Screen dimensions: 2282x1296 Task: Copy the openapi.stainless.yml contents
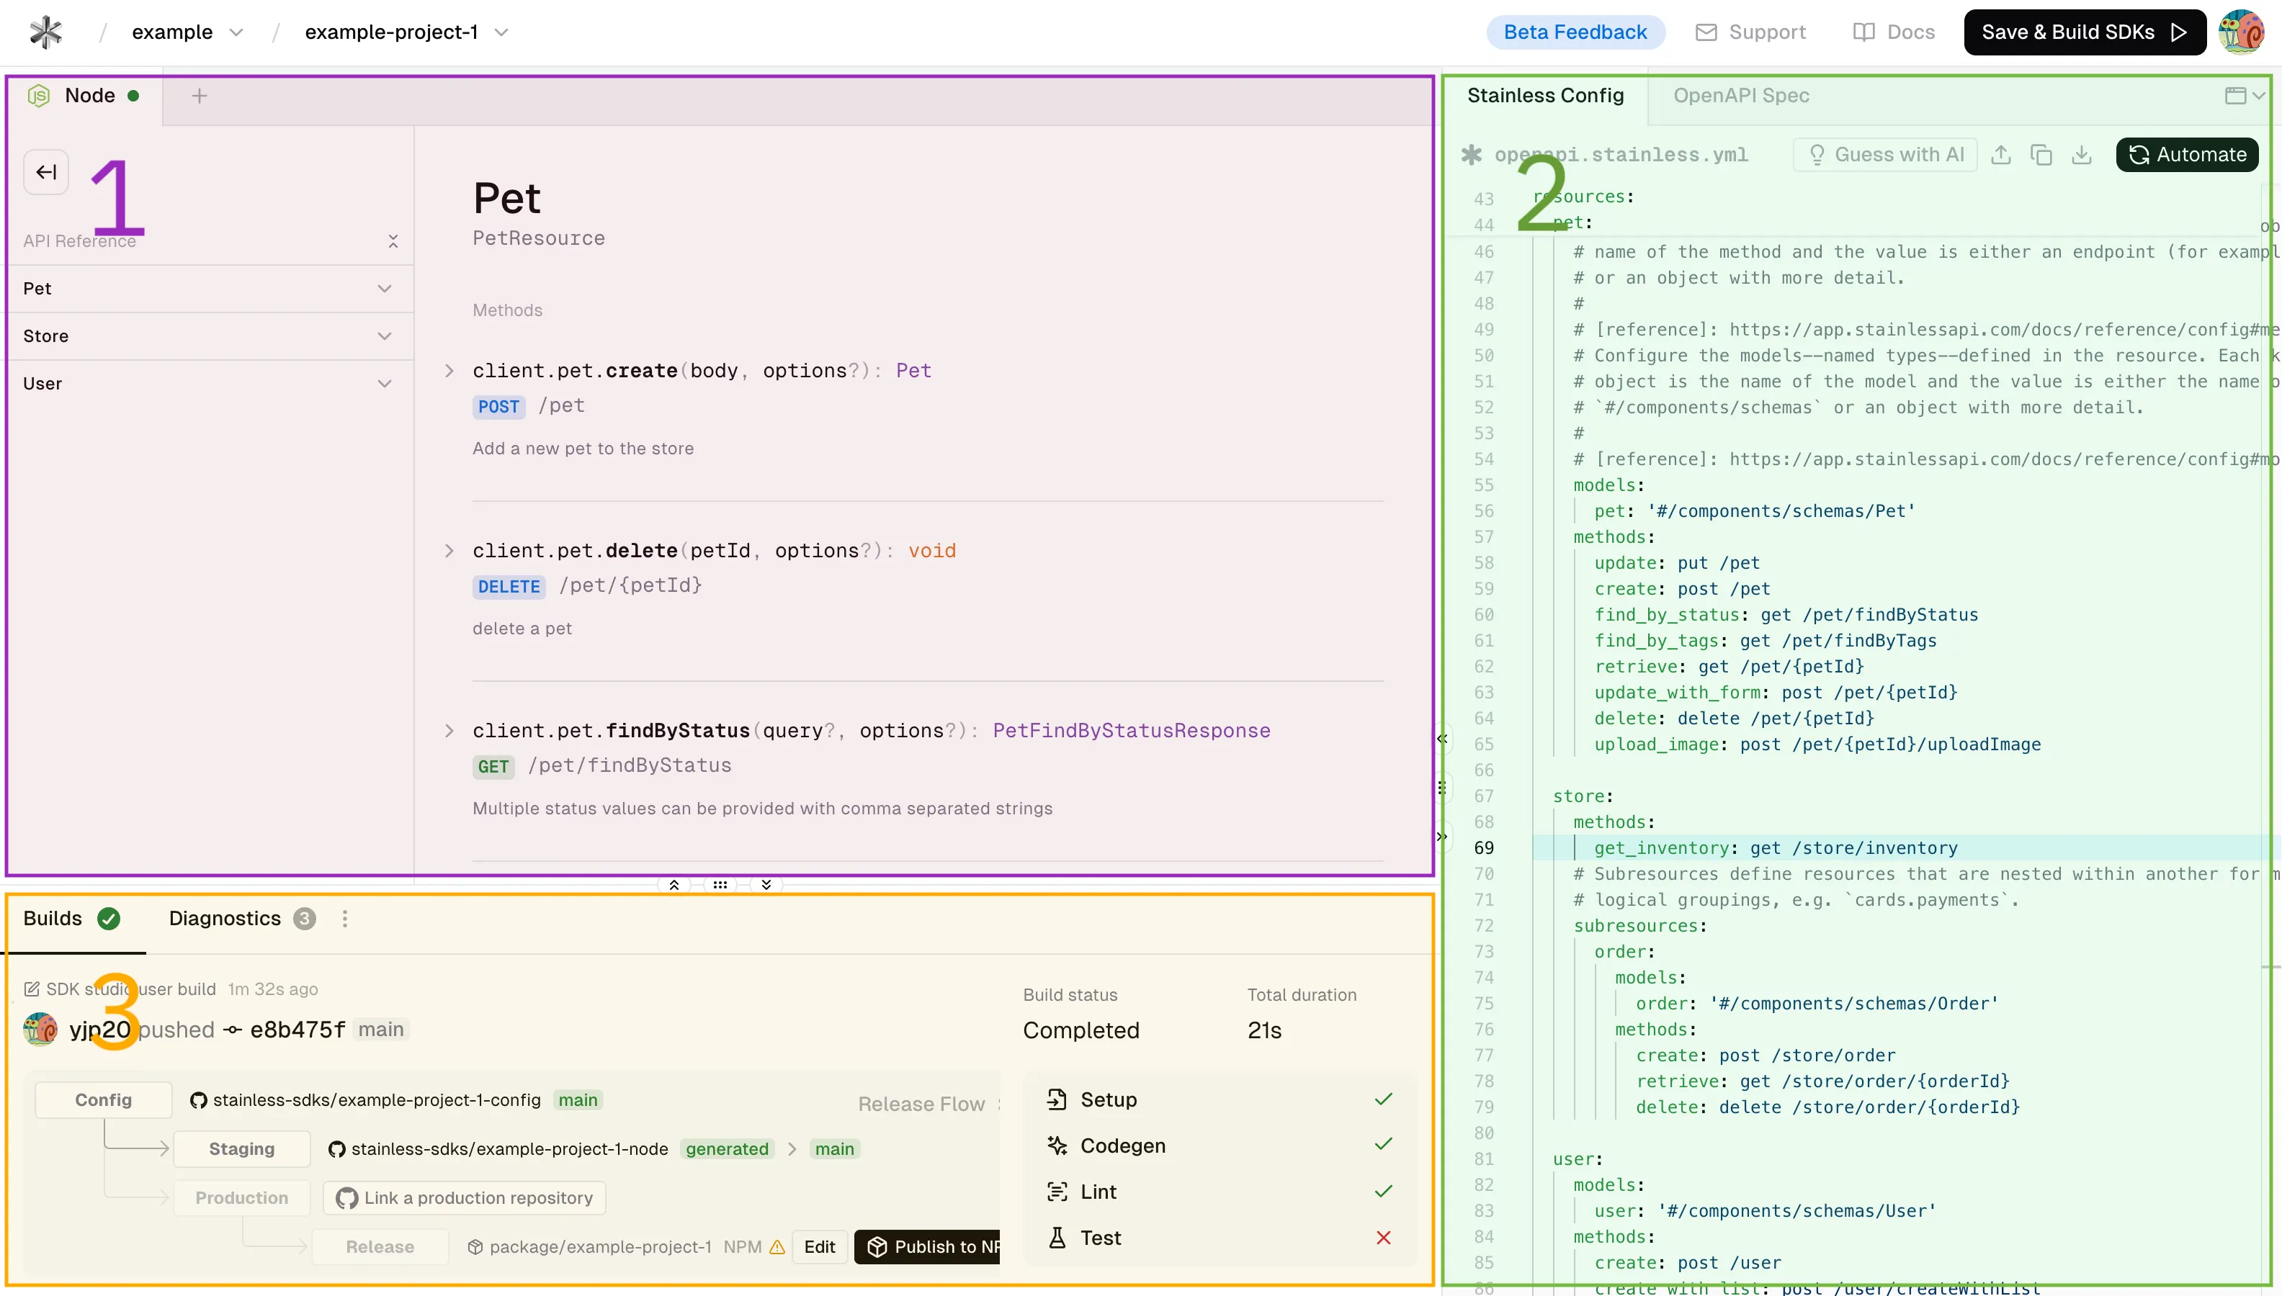click(2043, 154)
